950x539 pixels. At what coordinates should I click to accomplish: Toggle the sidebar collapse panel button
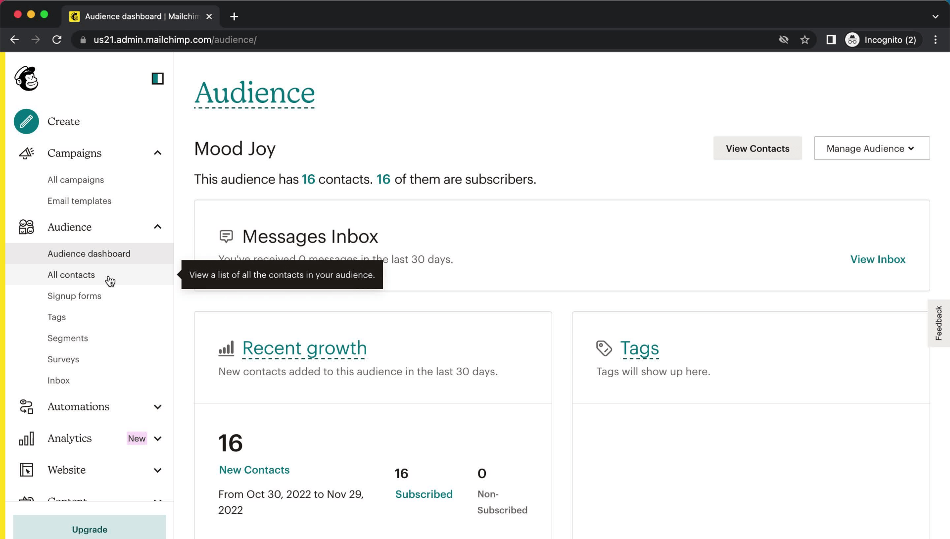click(x=157, y=78)
